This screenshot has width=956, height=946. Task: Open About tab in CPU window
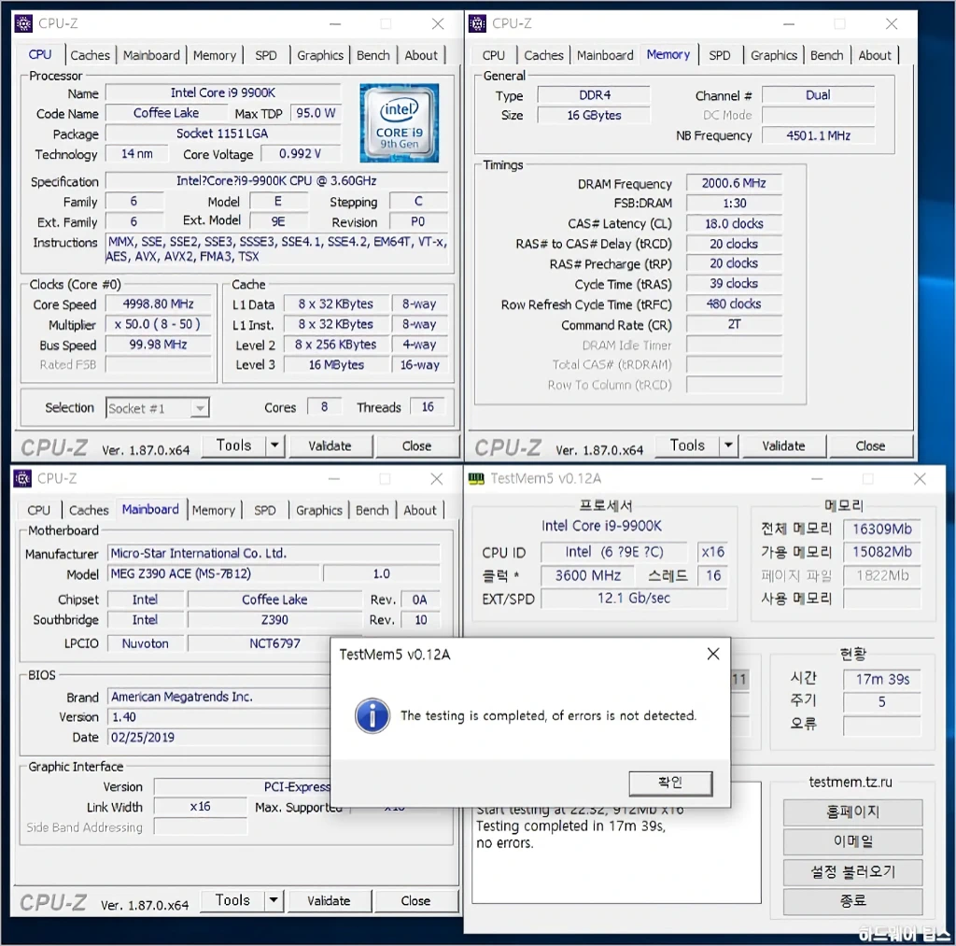point(421,55)
